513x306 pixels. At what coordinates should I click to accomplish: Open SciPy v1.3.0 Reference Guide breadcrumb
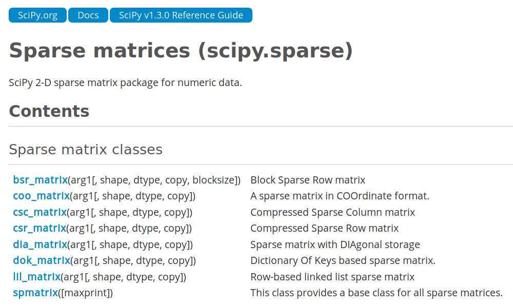[181, 15]
